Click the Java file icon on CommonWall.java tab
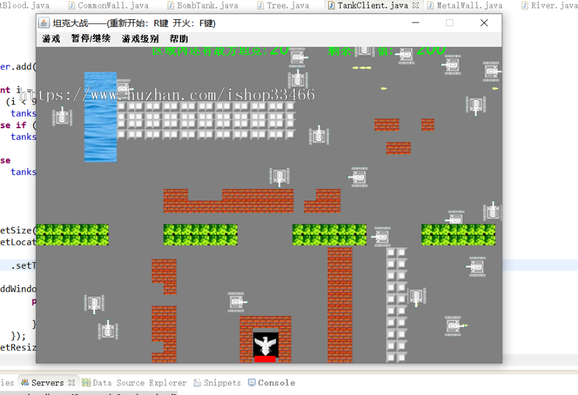Screen dimensions: 578x395 (x=72, y=6)
